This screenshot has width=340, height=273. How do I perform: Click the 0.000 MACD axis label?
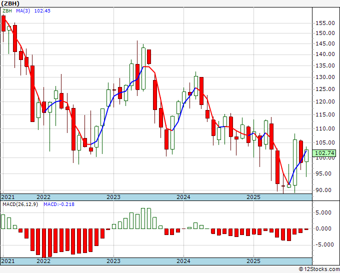[x=323, y=228]
